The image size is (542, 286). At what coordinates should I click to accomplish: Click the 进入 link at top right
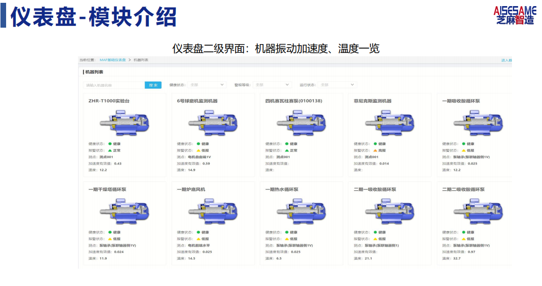[506, 60]
